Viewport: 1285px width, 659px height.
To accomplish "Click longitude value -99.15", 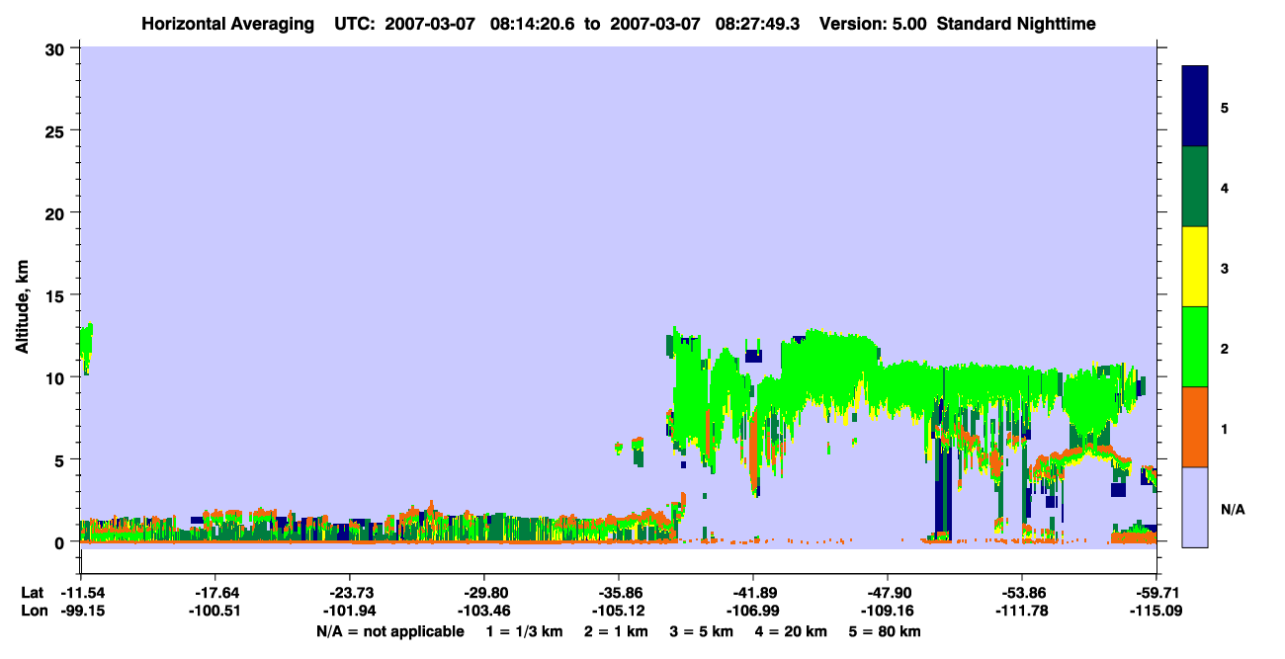I will 81,612.
